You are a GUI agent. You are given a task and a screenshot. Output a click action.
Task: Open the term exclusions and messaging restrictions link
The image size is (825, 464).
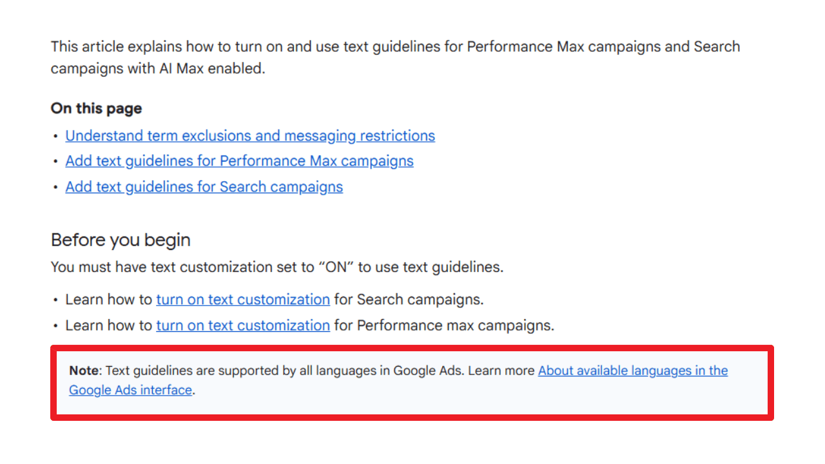[250, 136]
